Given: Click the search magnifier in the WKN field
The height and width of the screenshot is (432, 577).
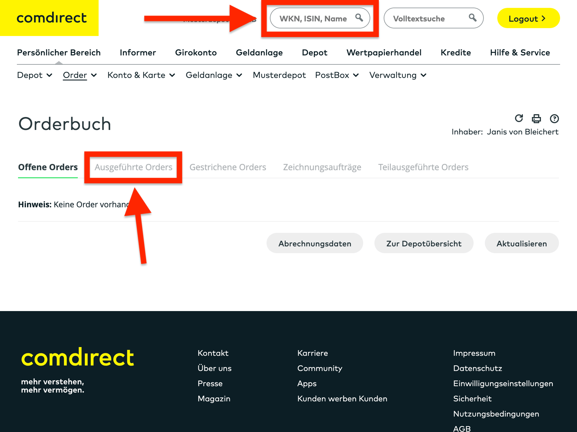Looking at the screenshot, I should [x=359, y=18].
